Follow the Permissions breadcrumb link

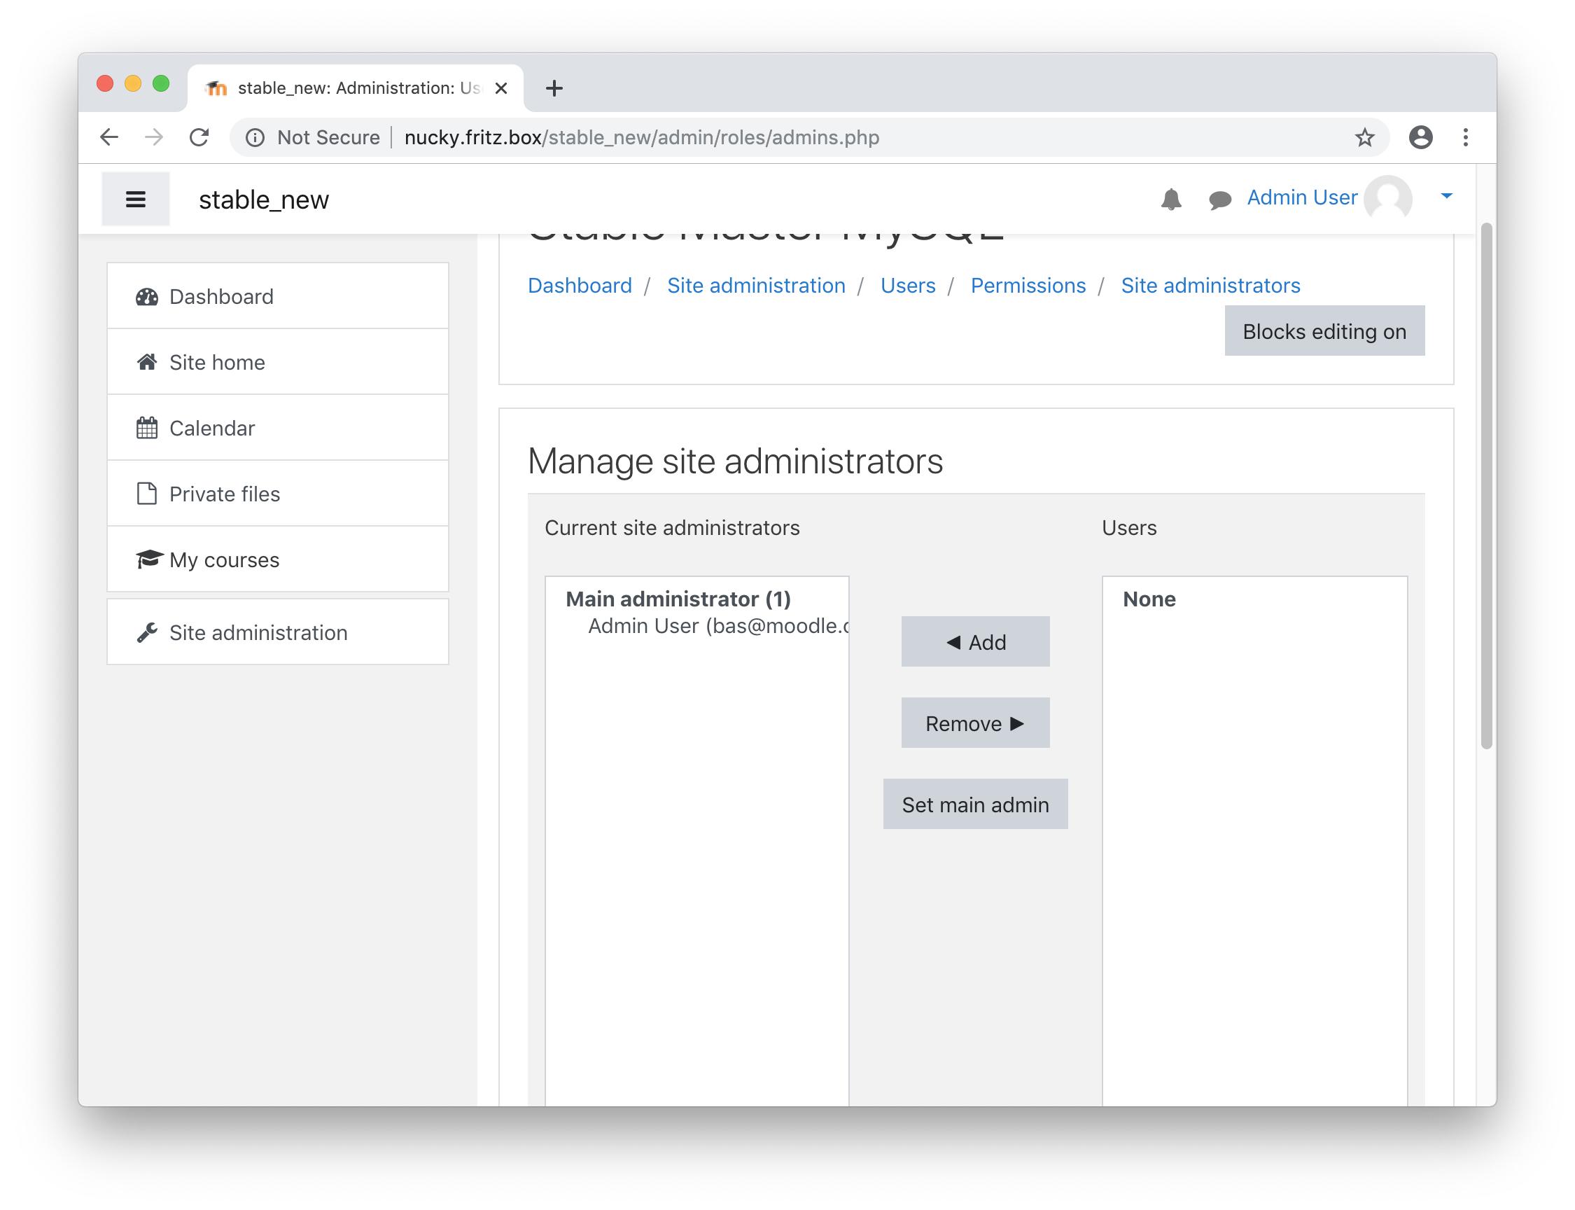pos(1028,285)
